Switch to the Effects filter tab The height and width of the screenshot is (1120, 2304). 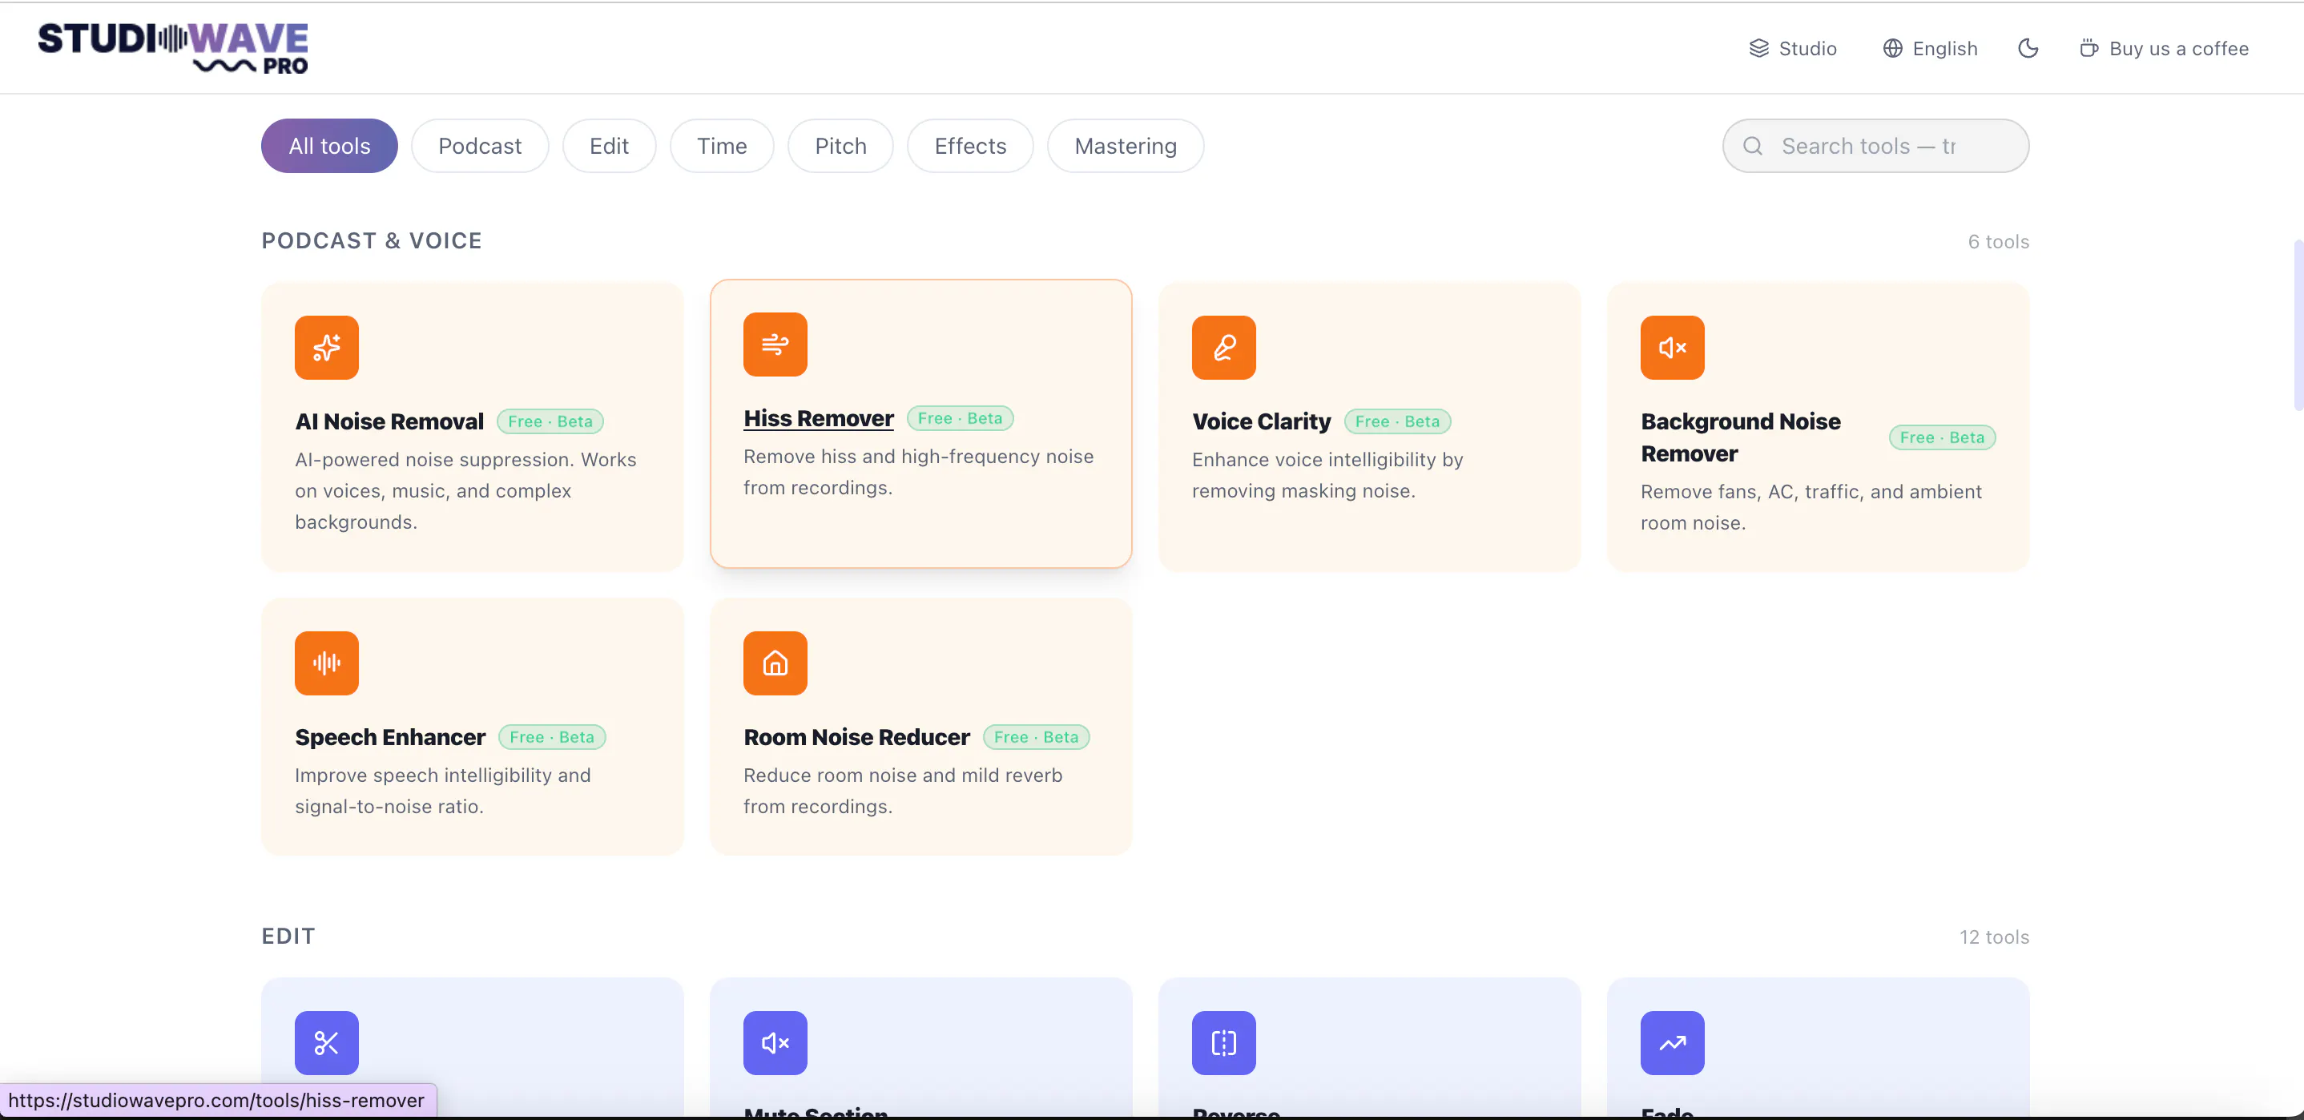(x=969, y=146)
